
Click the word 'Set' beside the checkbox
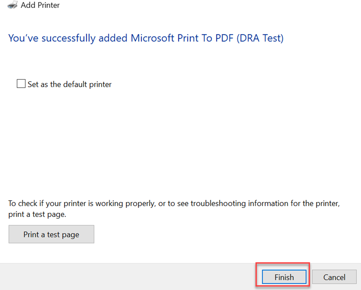click(33, 84)
